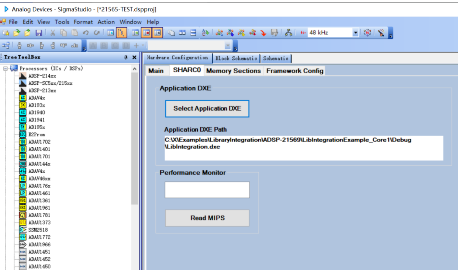Toggle the green panel view button
This screenshot has width=462, height=274.
135,33
